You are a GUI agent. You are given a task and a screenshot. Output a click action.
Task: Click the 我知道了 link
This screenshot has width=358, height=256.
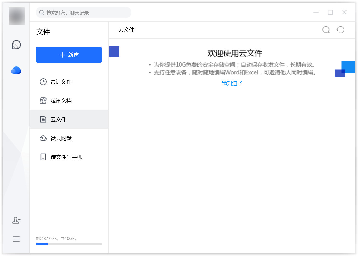click(x=232, y=83)
